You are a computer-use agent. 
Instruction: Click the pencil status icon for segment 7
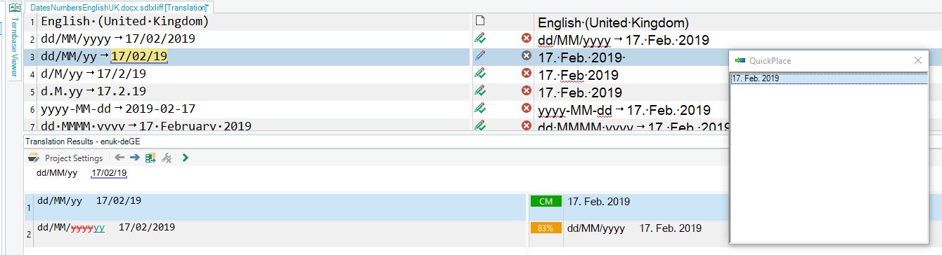[480, 125]
